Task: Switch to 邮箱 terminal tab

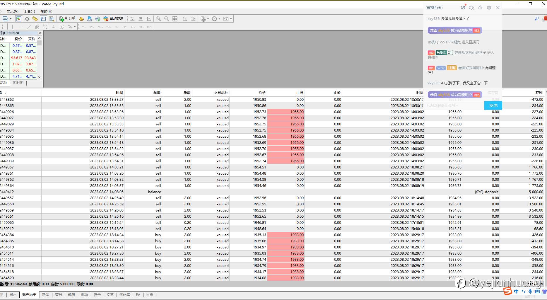Action: coord(71,295)
